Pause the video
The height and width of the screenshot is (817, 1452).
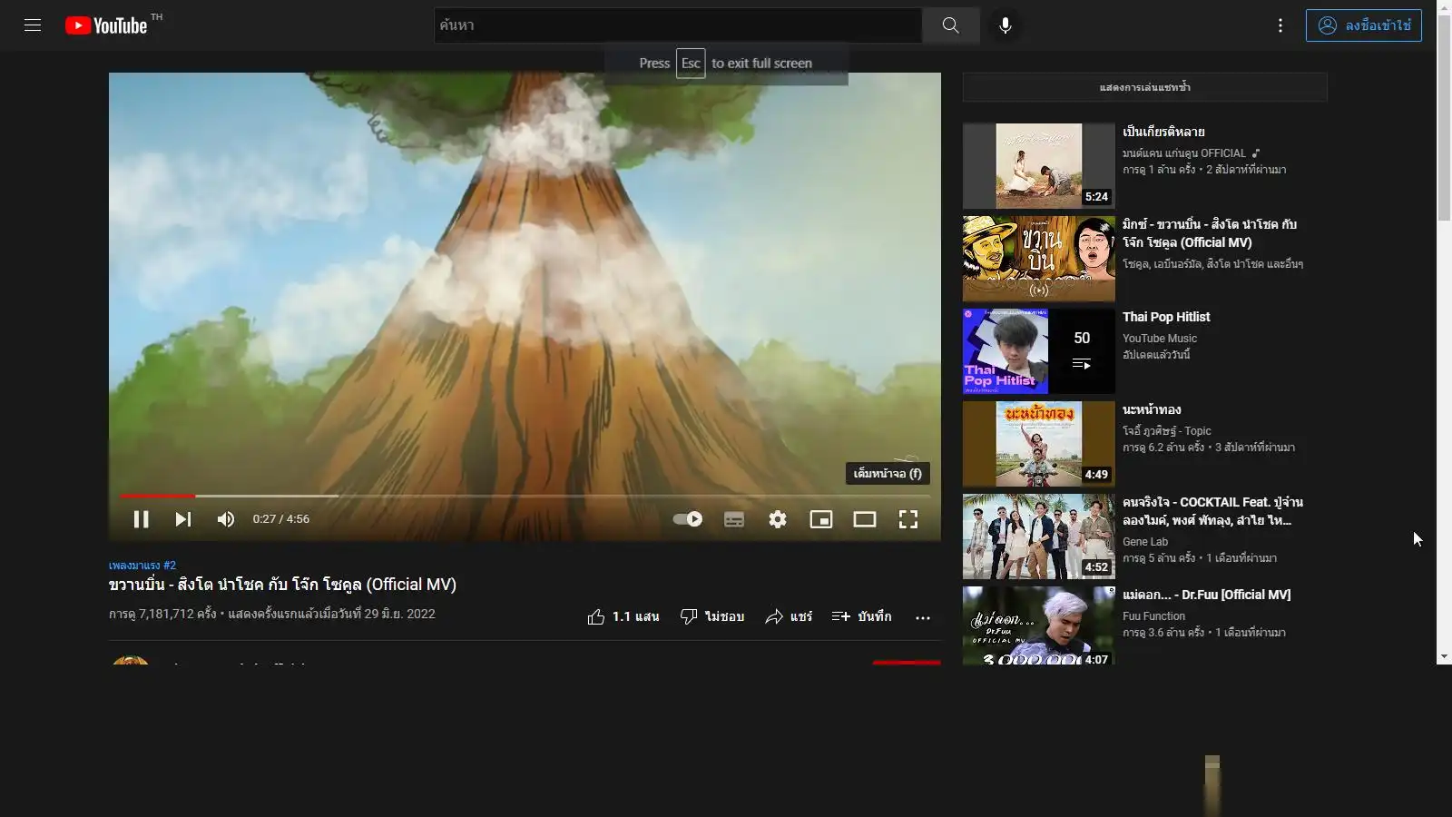141,519
